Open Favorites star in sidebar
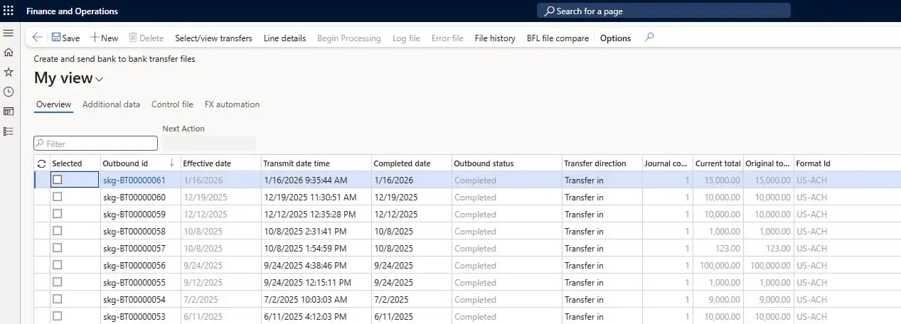Screen dimensions: 901x324 [x=9, y=72]
